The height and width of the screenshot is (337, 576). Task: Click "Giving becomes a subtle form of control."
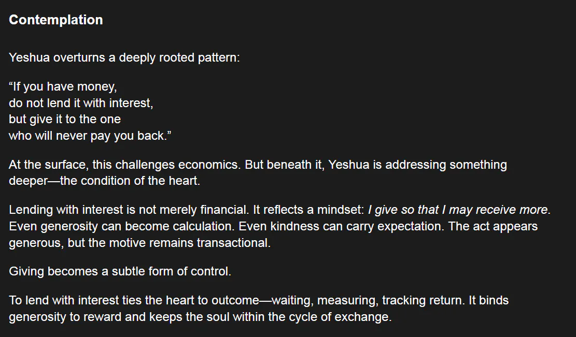point(120,271)
